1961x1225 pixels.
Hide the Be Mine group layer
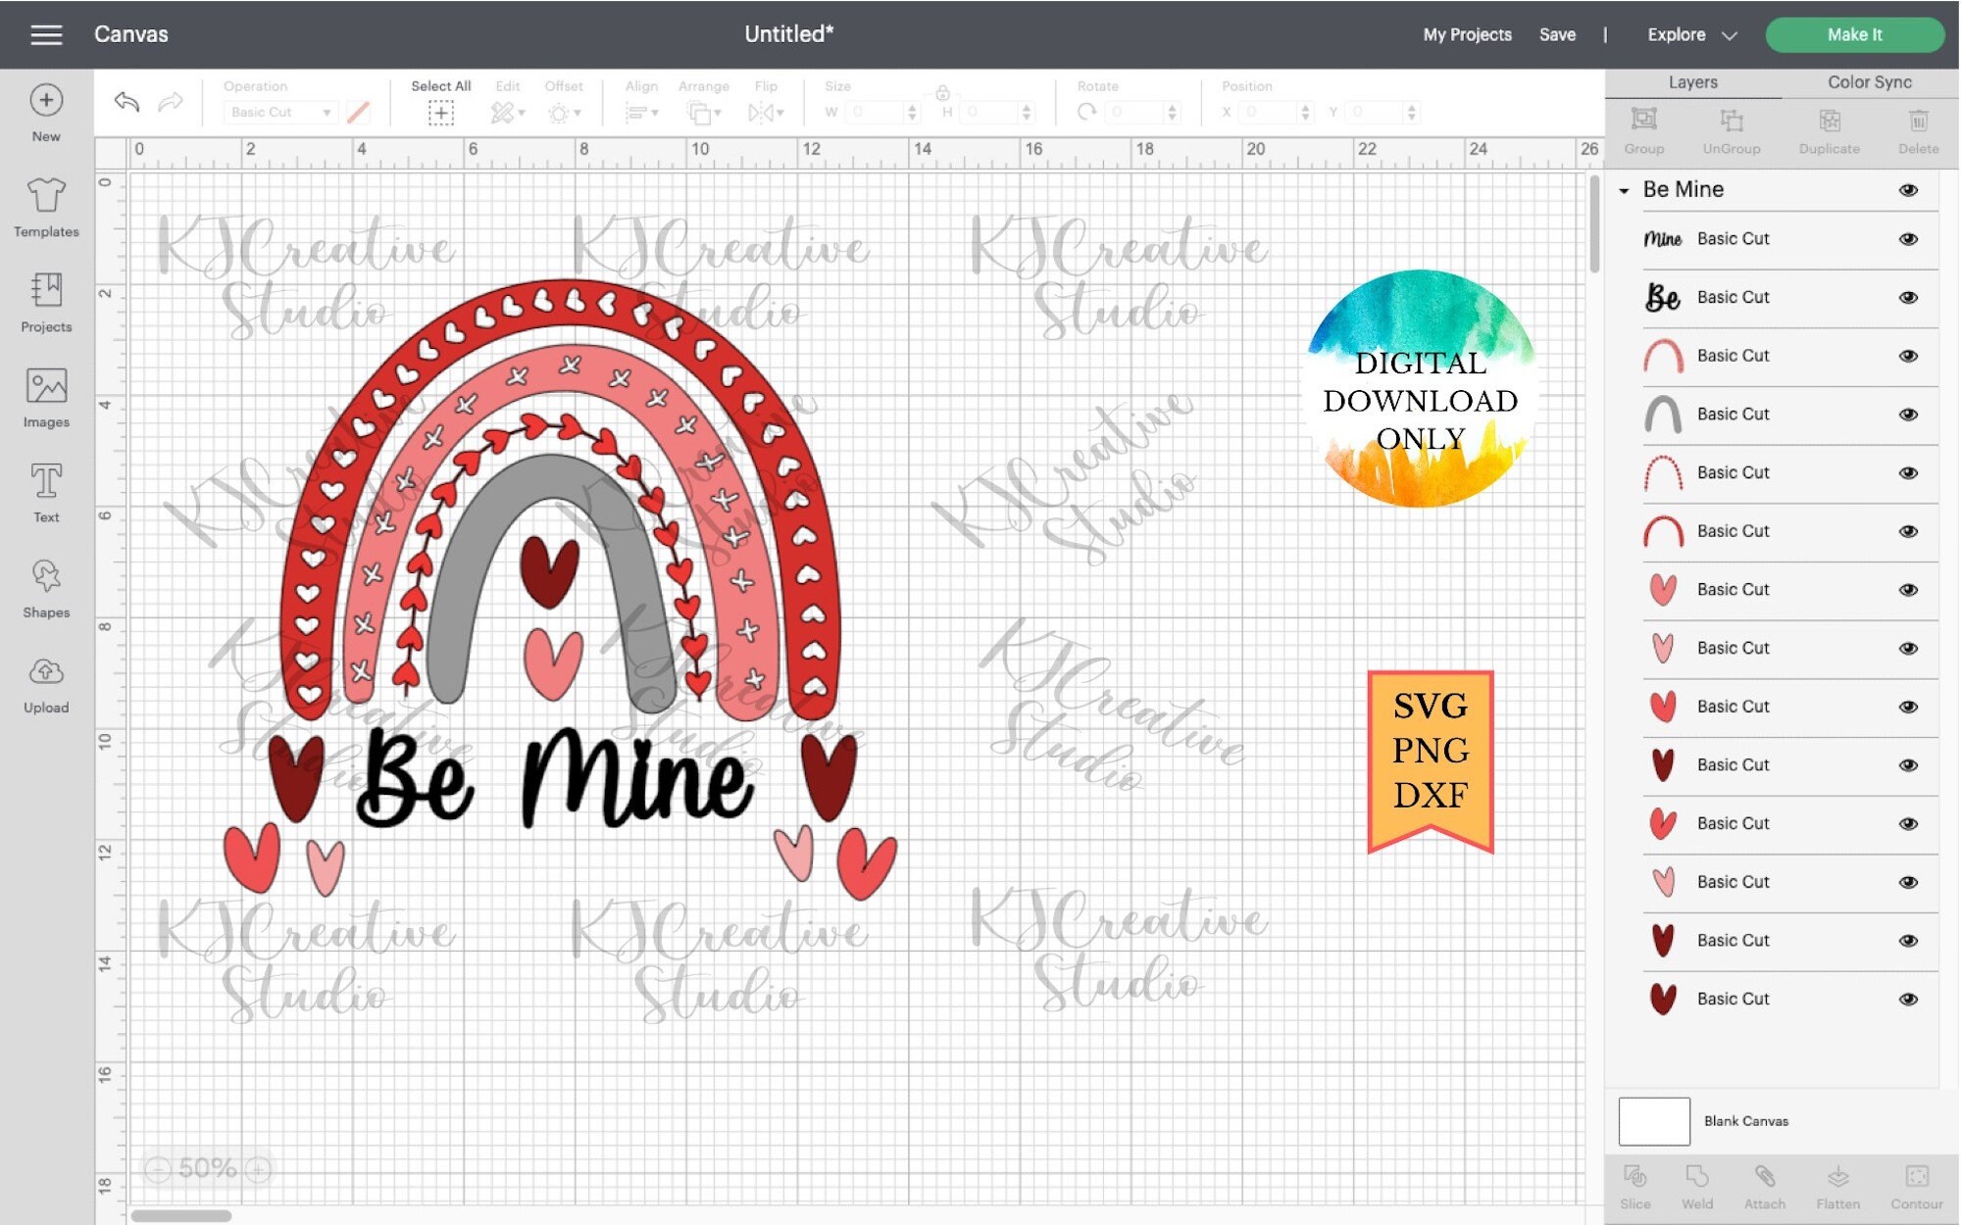1908,190
